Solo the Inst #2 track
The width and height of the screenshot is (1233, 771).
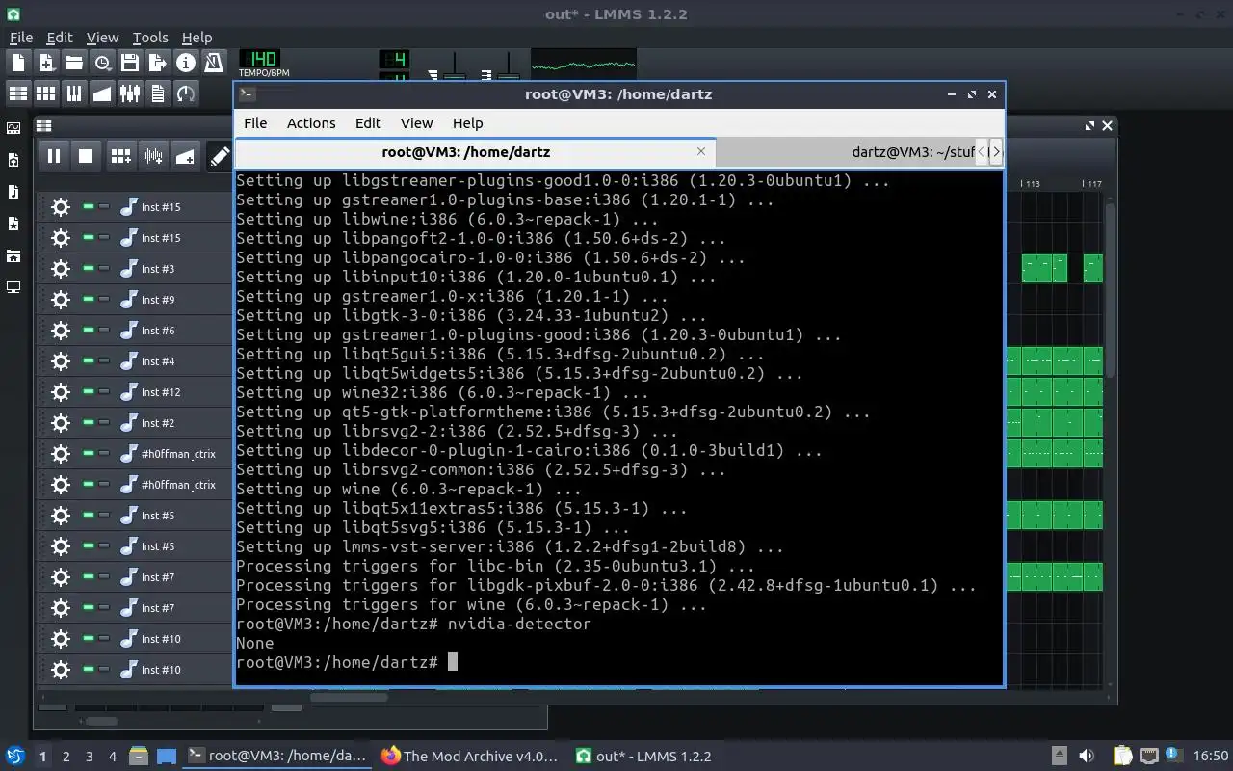(x=104, y=422)
